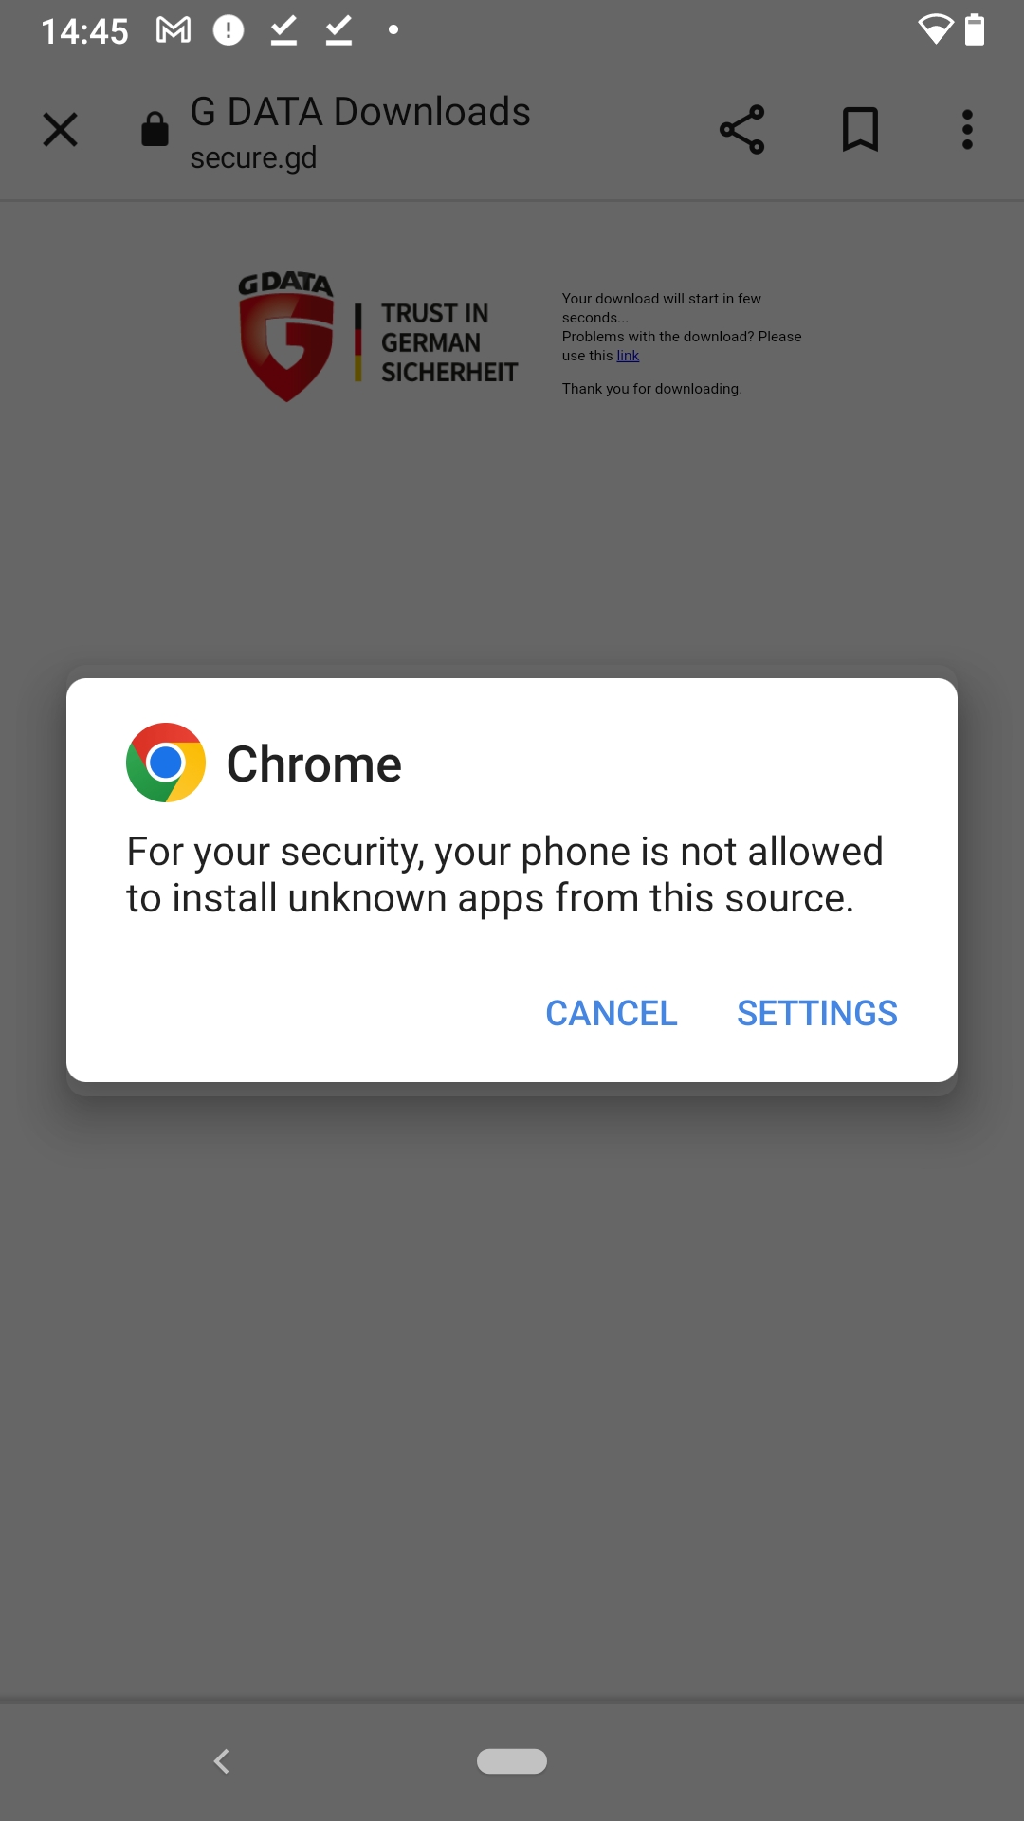1024x1821 pixels.
Task: Tap the clock showing 14:45
Action: point(85,30)
